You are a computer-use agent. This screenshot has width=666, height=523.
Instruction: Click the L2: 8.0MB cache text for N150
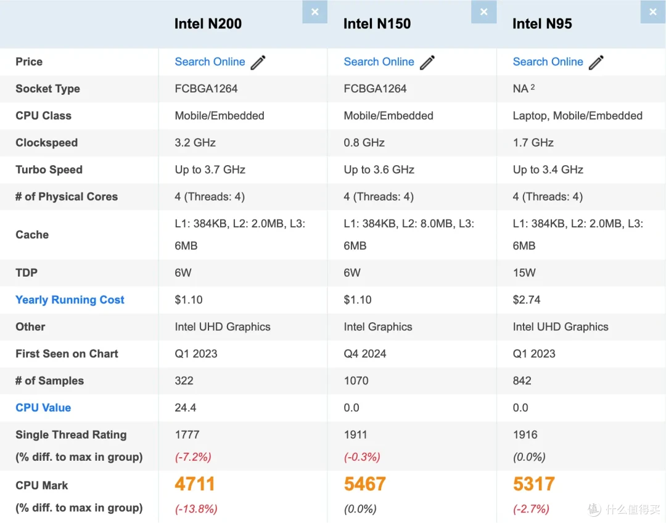[x=427, y=224]
